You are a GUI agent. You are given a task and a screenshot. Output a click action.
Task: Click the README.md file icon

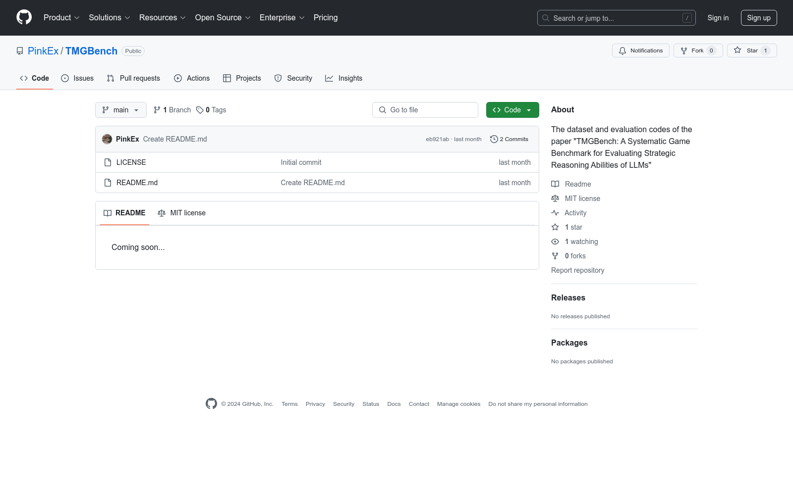[x=108, y=183]
